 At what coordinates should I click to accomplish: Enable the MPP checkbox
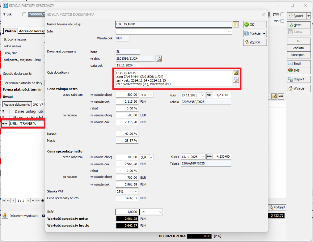click(x=282, y=21)
